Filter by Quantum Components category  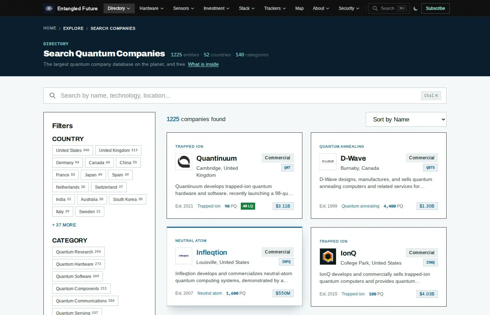[x=81, y=289]
